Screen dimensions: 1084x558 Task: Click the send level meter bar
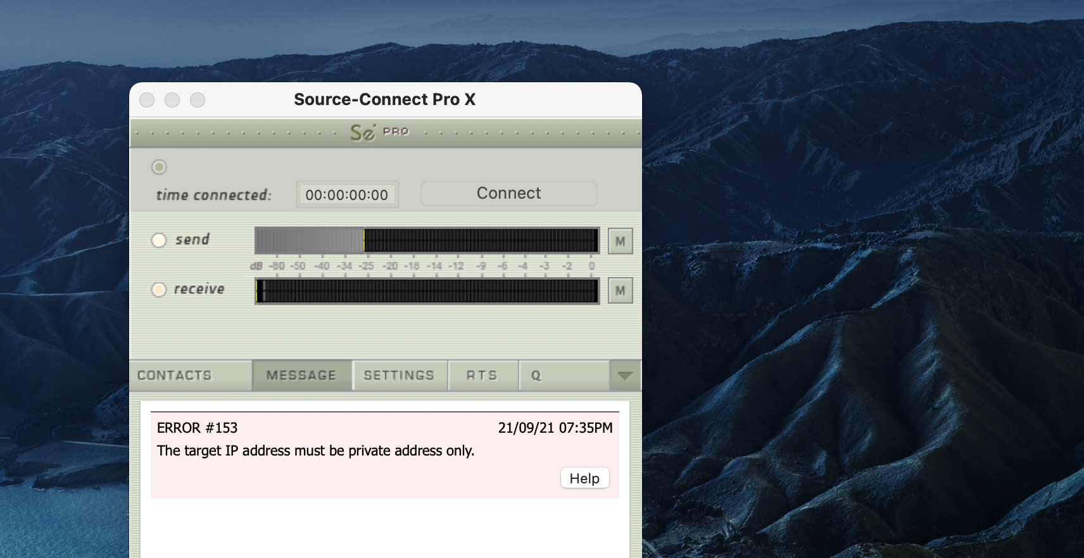coord(426,240)
